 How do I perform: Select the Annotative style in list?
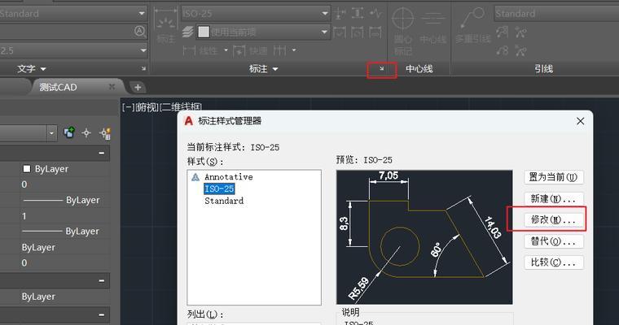click(229, 177)
